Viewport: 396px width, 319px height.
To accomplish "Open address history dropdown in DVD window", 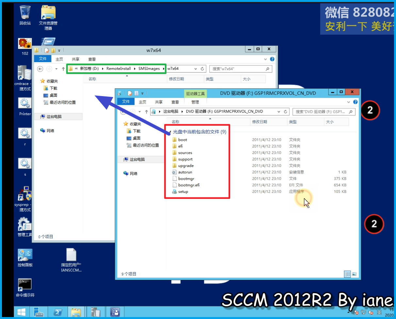I will pyautogui.click(x=279, y=111).
